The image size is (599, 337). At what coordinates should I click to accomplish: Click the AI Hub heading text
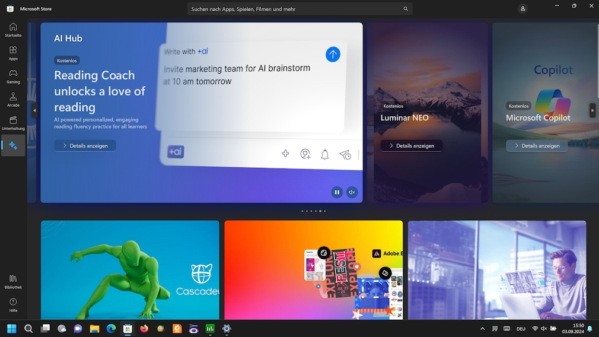(68, 38)
